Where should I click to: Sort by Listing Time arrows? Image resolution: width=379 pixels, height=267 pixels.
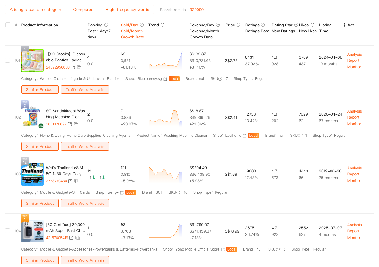(344, 25)
